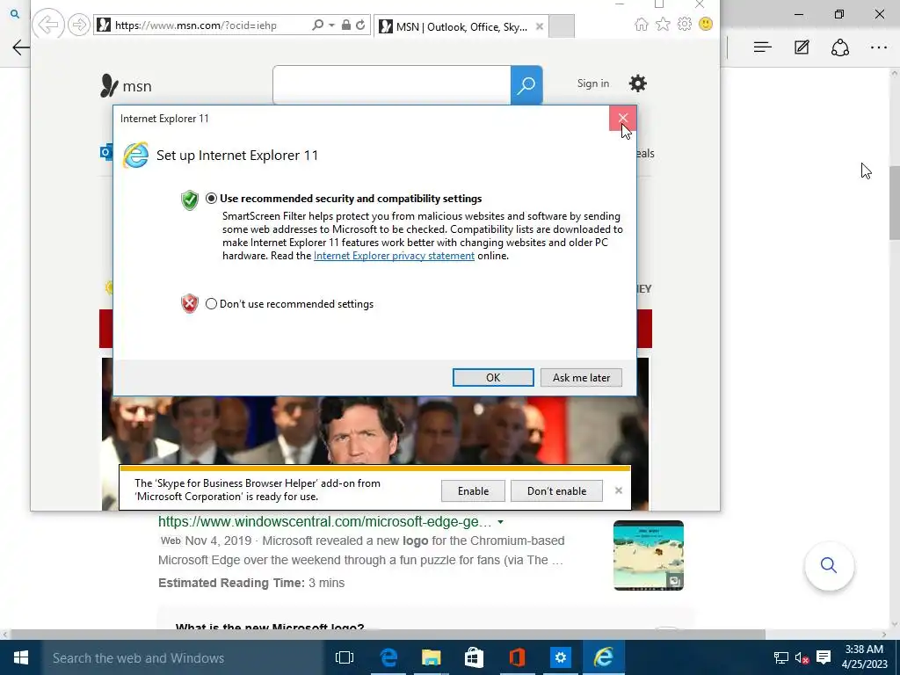Image resolution: width=900 pixels, height=675 pixels.
Task: Select the MSN | Outlook, Office tab
Action: click(461, 26)
